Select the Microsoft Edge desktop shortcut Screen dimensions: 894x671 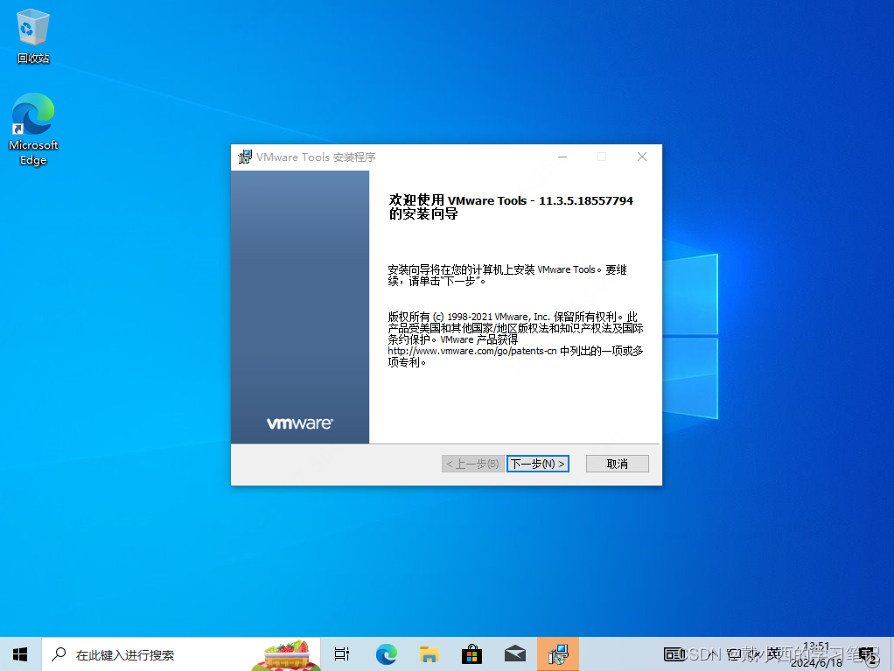pyautogui.click(x=33, y=129)
